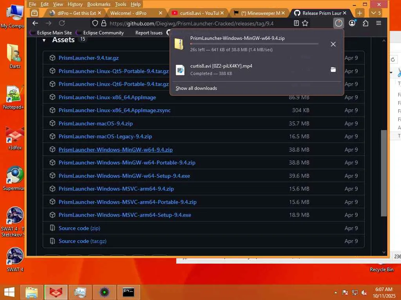The width and height of the screenshot is (401, 300).
Task: Click the muted volume tray icon
Action: click(x=364, y=292)
